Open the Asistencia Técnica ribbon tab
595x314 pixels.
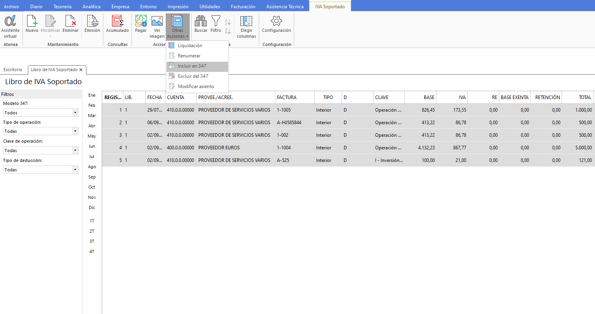click(x=285, y=7)
